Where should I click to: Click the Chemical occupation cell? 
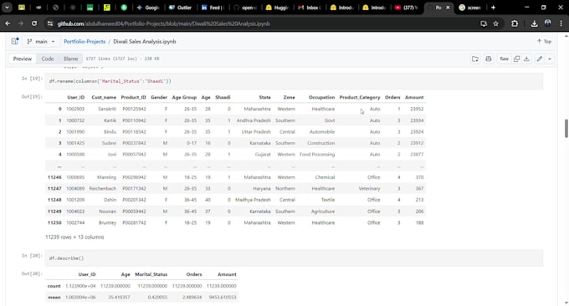[x=325, y=177]
